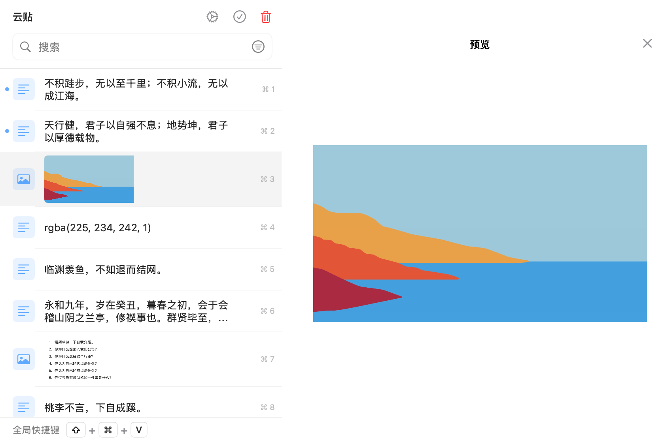The height and width of the screenshot is (442, 666).
Task: Select clip 不积跬步，无以至千里
Action: (x=141, y=89)
